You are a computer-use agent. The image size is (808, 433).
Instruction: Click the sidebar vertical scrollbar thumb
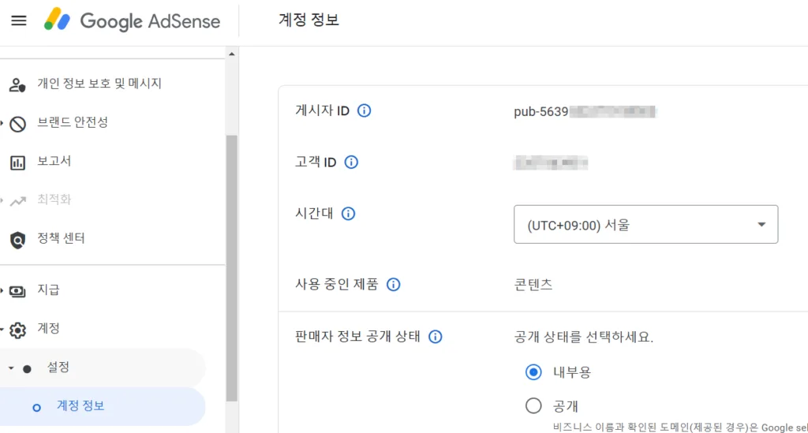tap(231, 268)
